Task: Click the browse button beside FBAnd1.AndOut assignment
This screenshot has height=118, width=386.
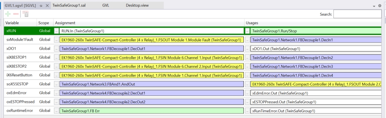Action: pyautogui.click(x=56, y=84)
